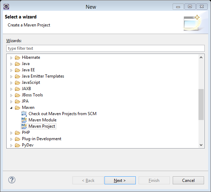211x192 pixels.
Task: Click the Cancel button
Action: point(188,180)
